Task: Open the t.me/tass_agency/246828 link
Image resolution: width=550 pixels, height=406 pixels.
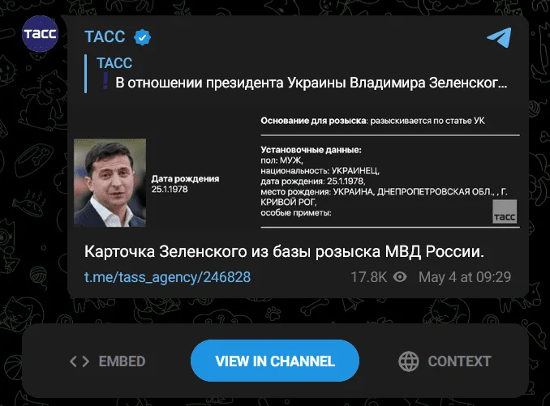Action: 167,277
